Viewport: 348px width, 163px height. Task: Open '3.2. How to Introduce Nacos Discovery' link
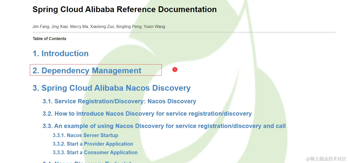point(147,114)
